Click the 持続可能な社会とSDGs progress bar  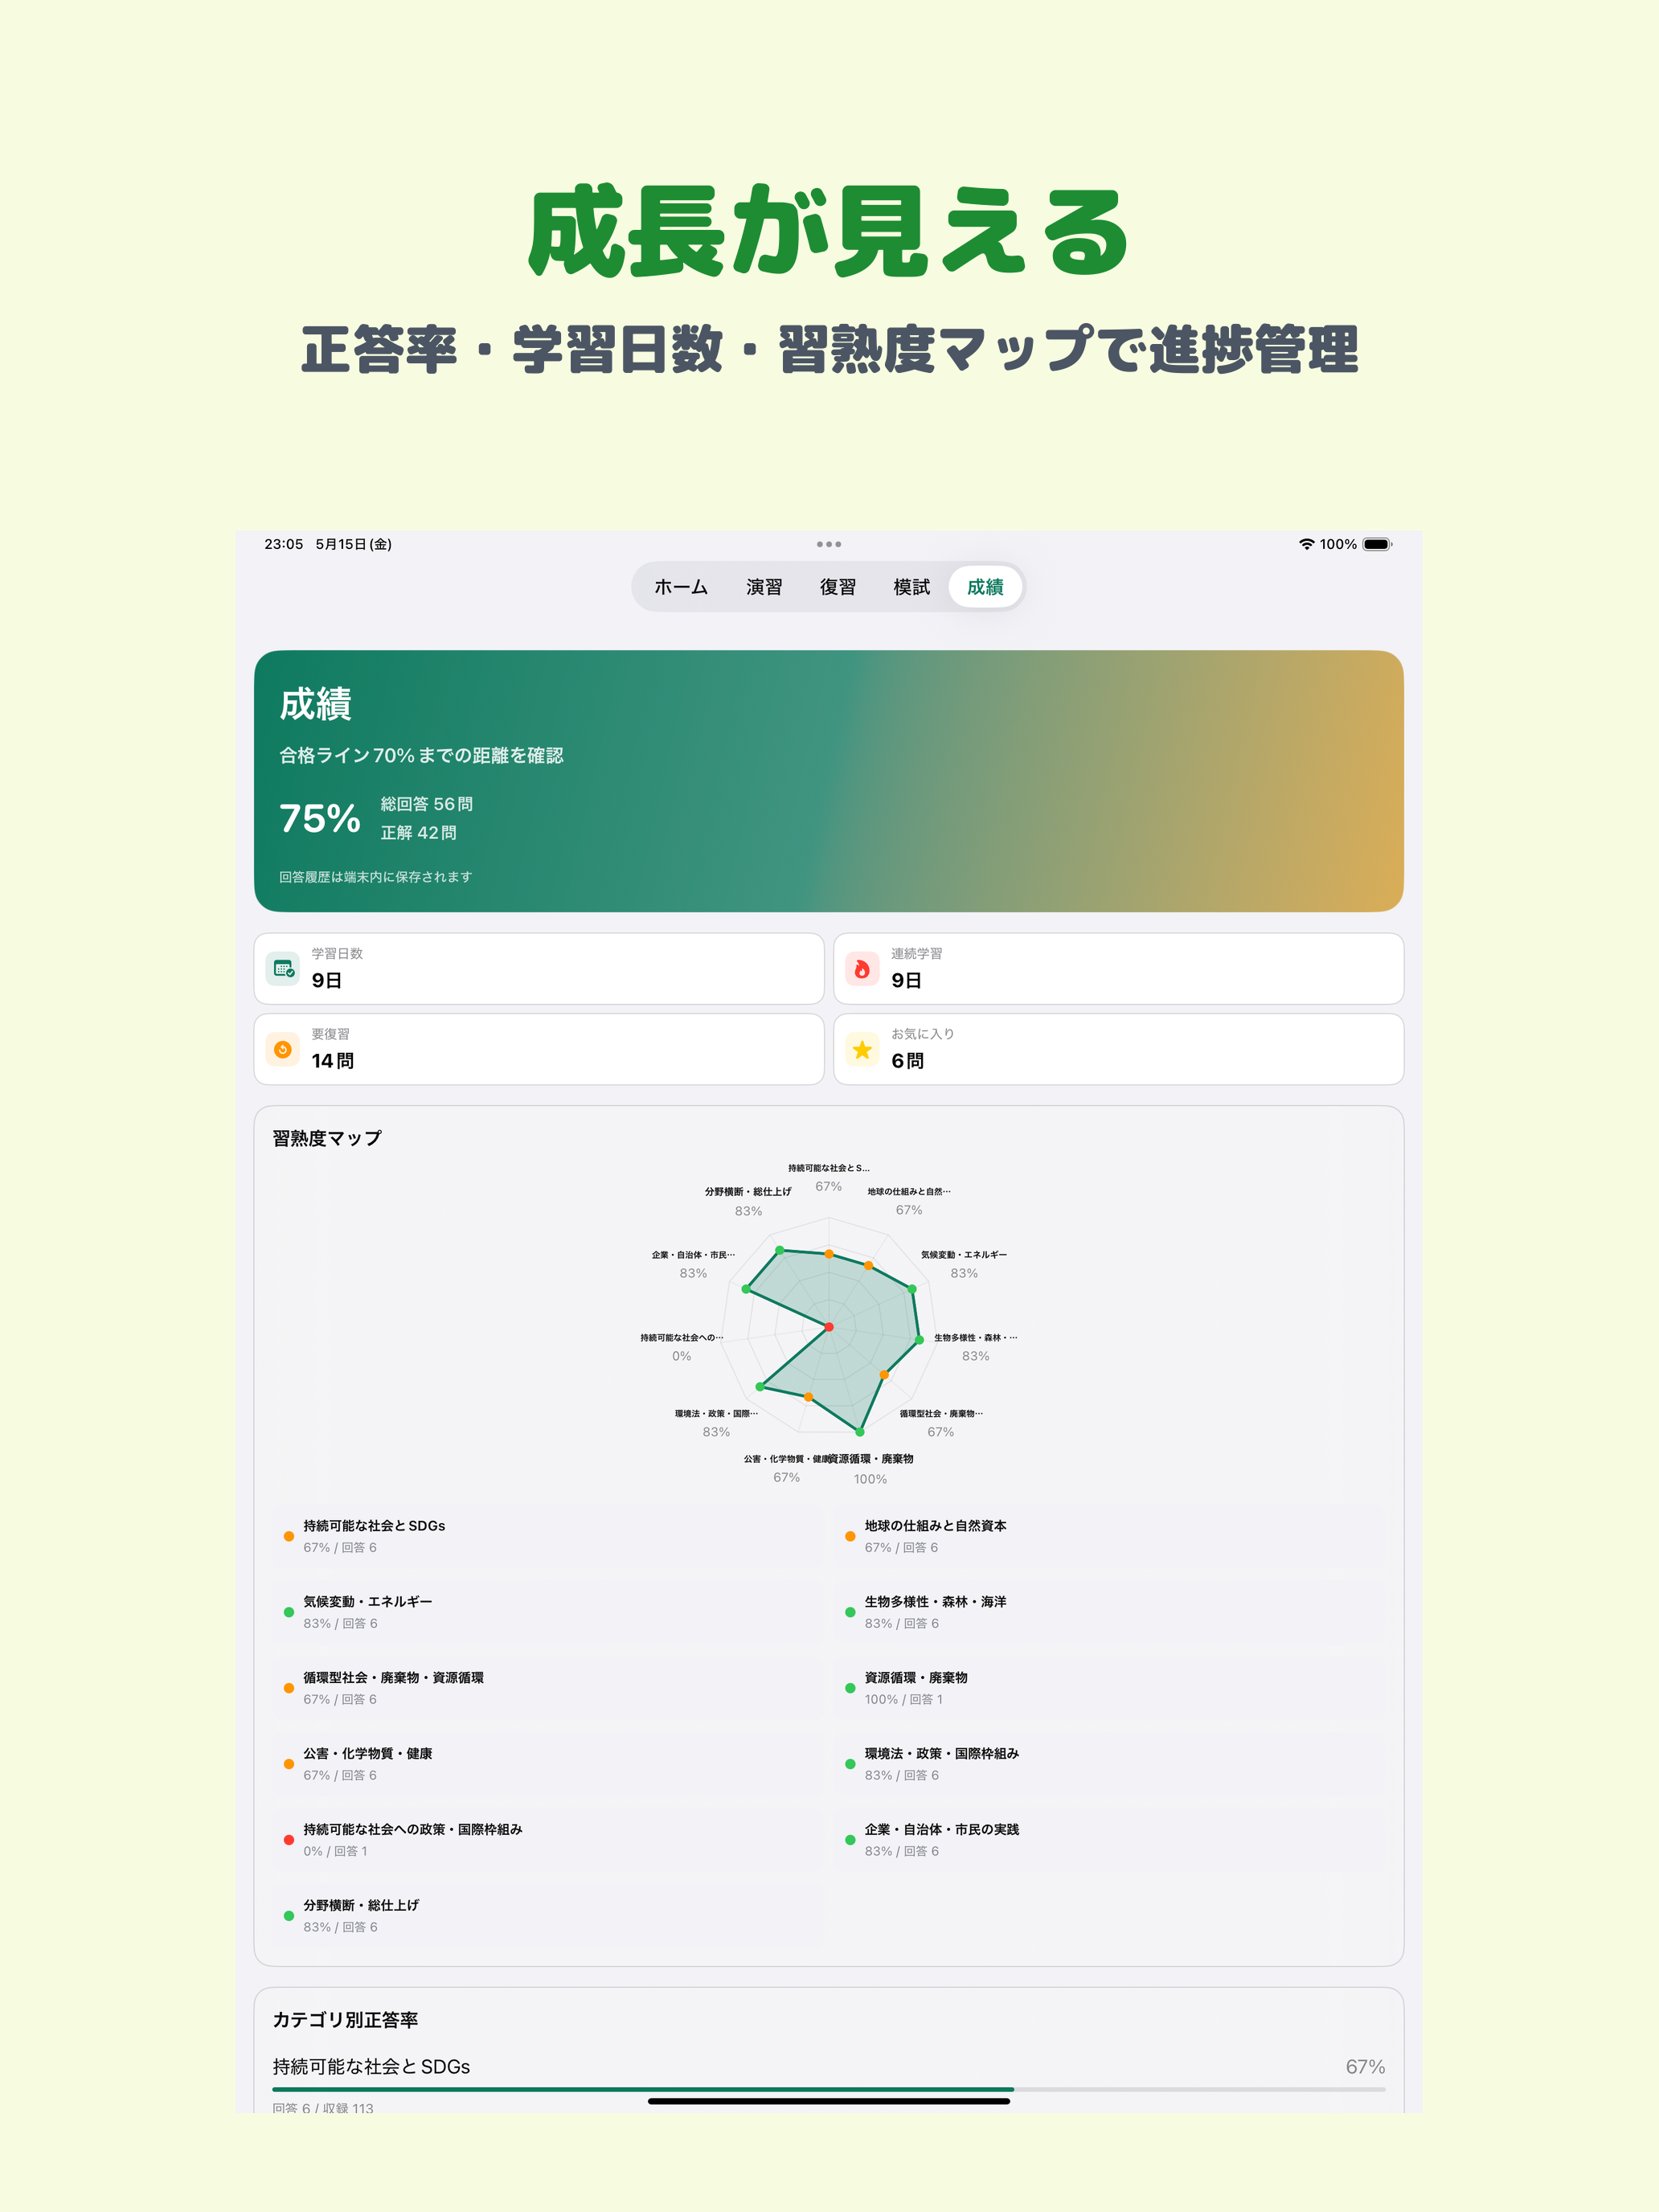click(x=829, y=2090)
